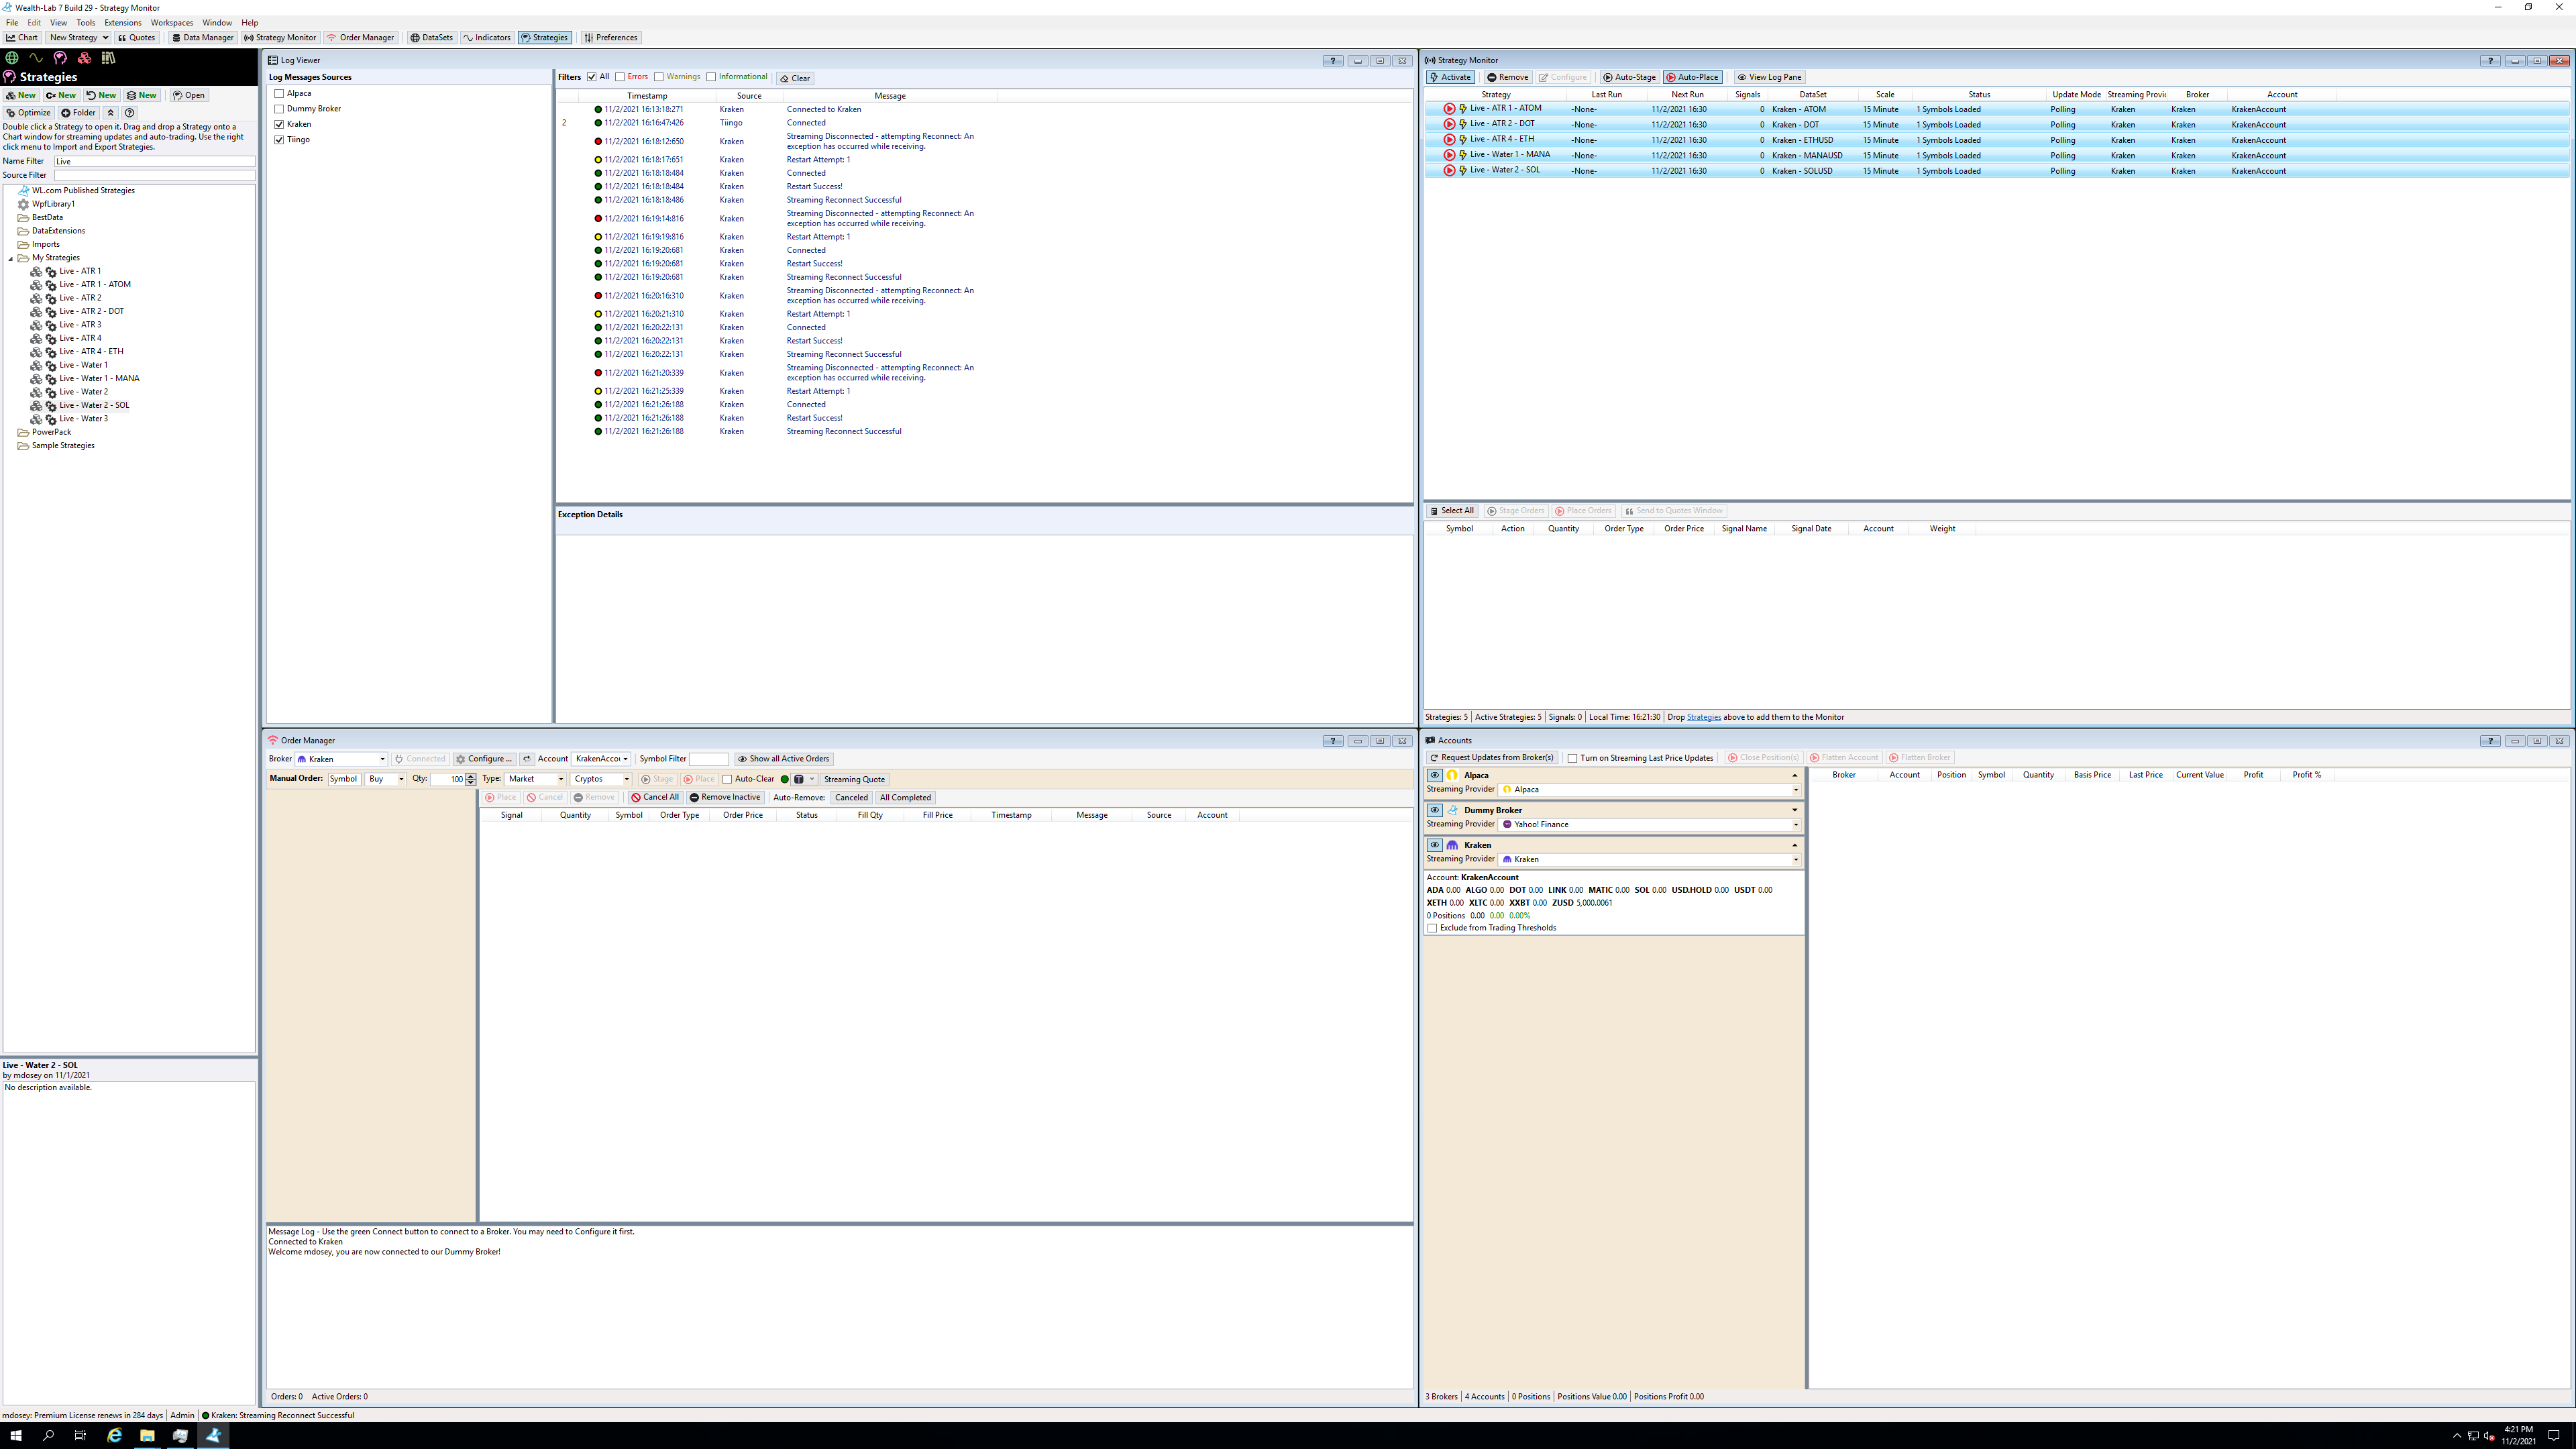Open the Kraken streaming provider dropdown
This screenshot has height=1449, width=2576.
click(1796, 859)
